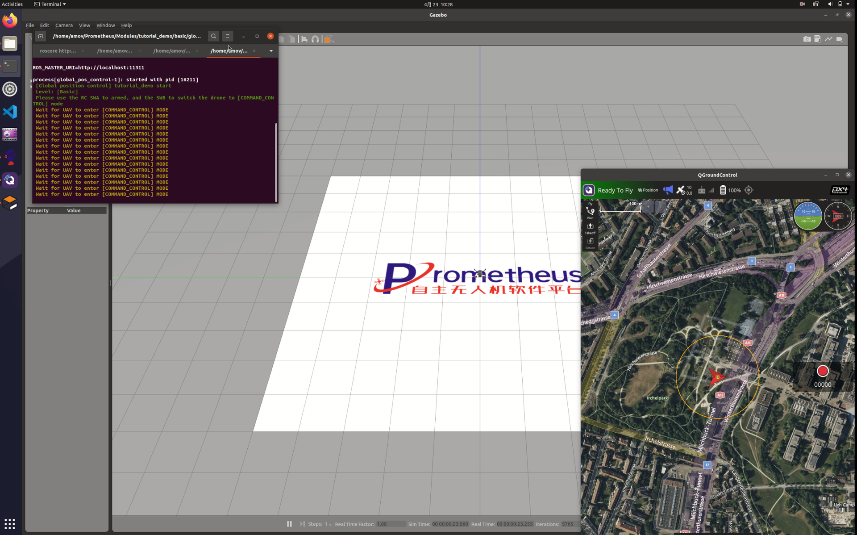Open Gazebo Window menu

pos(105,25)
